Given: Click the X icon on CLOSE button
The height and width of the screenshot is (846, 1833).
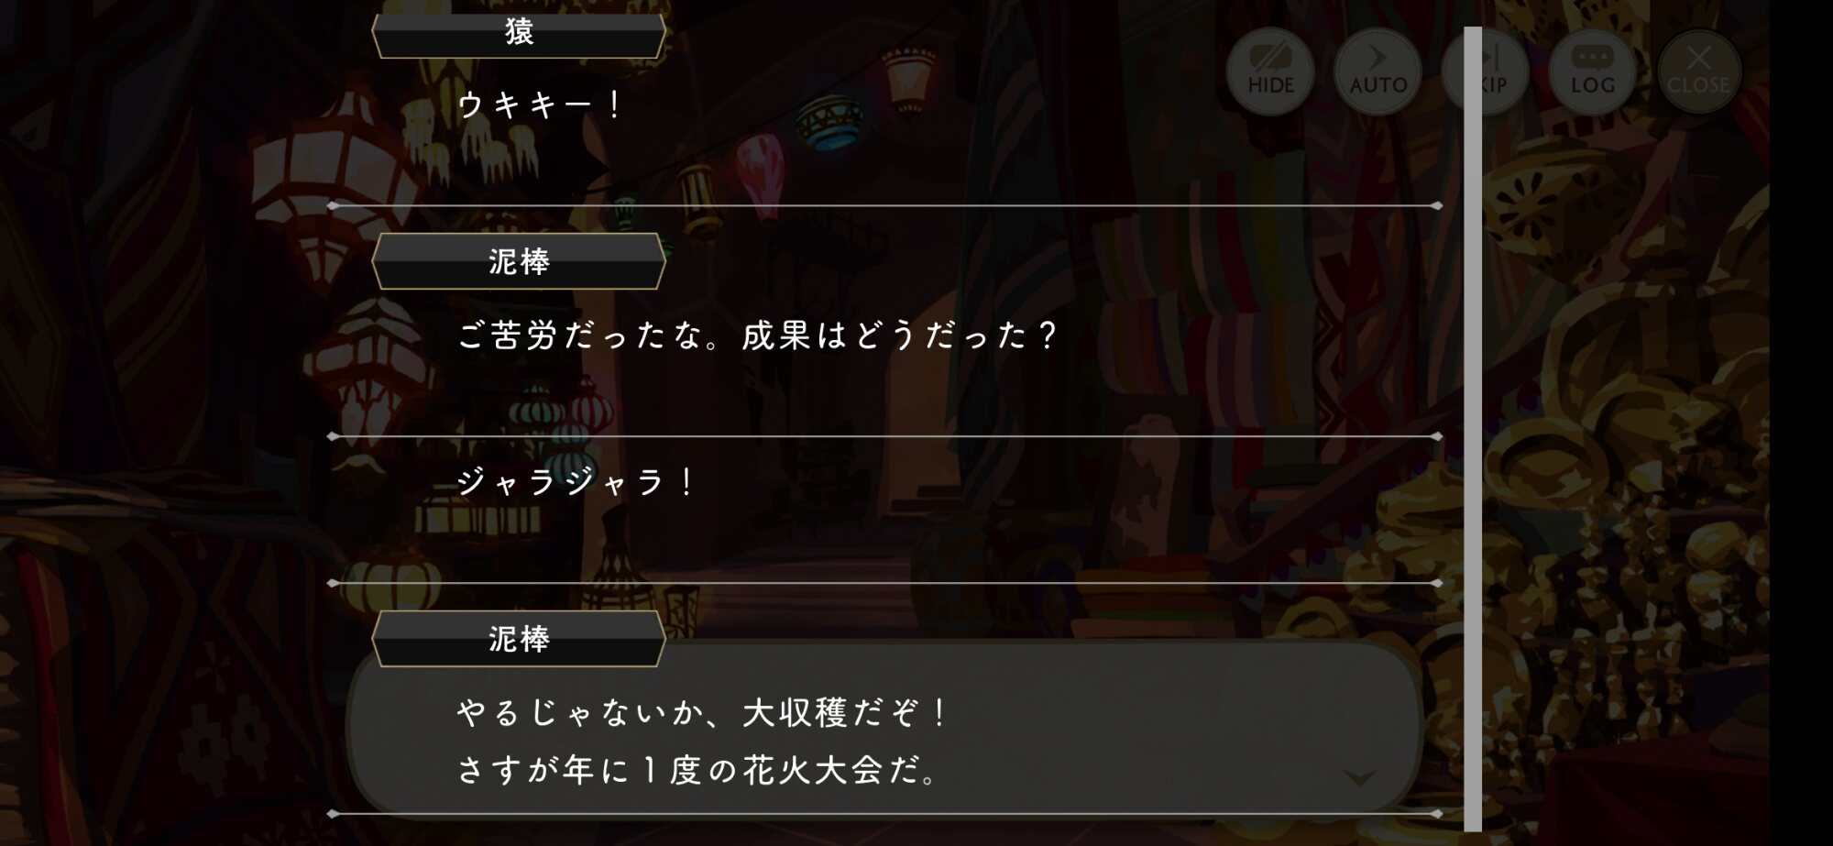Looking at the screenshot, I should [x=1698, y=57].
